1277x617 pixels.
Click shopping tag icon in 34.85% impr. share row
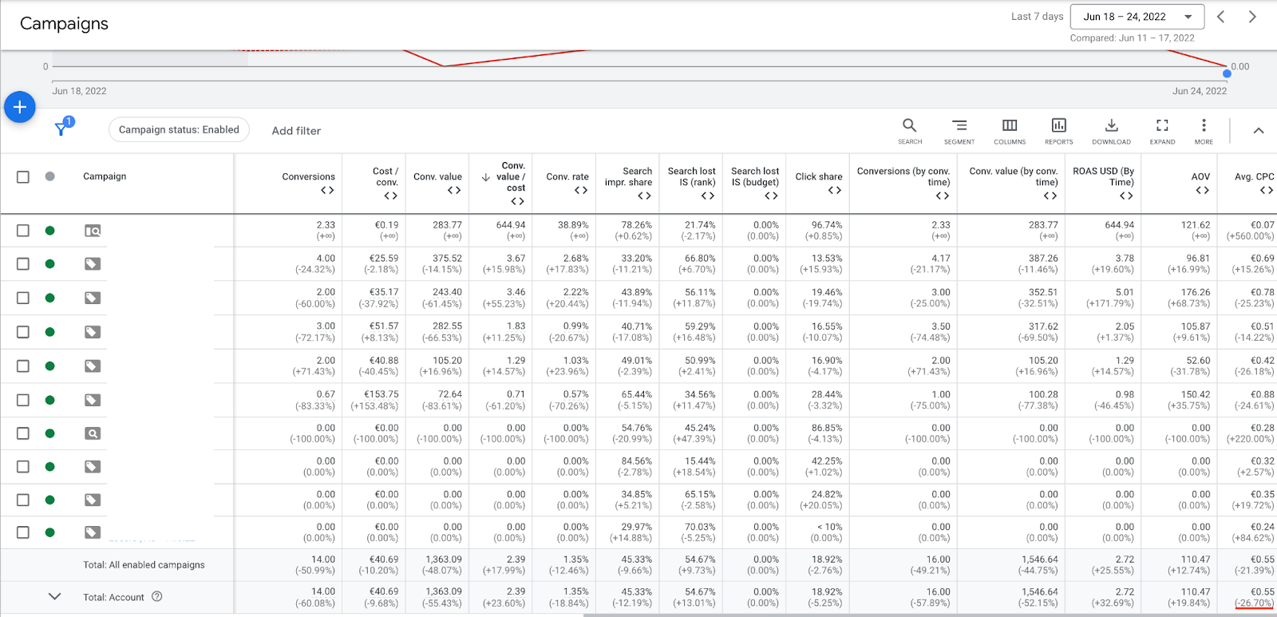93,500
